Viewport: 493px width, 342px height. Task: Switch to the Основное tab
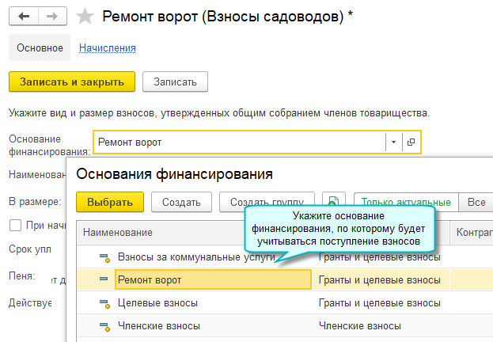click(x=40, y=47)
